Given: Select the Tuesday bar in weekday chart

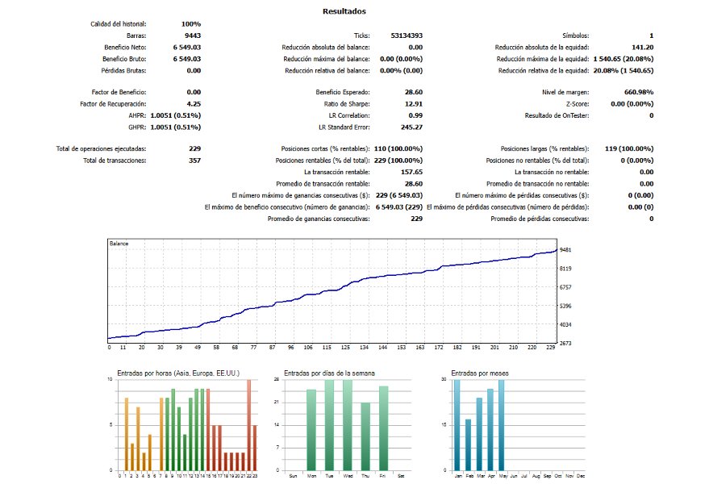Looking at the screenshot, I should (329, 425).
